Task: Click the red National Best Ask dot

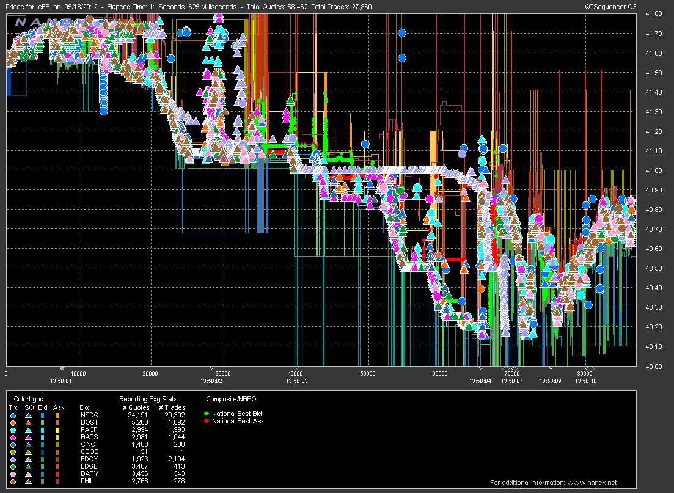Action: 207,421
